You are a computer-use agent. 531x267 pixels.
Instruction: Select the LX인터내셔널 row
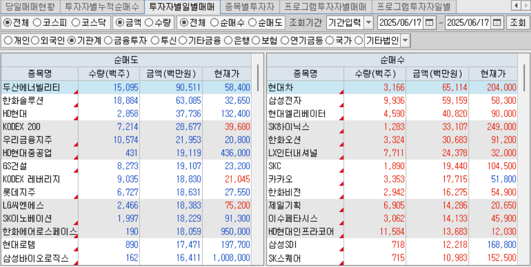(x=392, y=153)
